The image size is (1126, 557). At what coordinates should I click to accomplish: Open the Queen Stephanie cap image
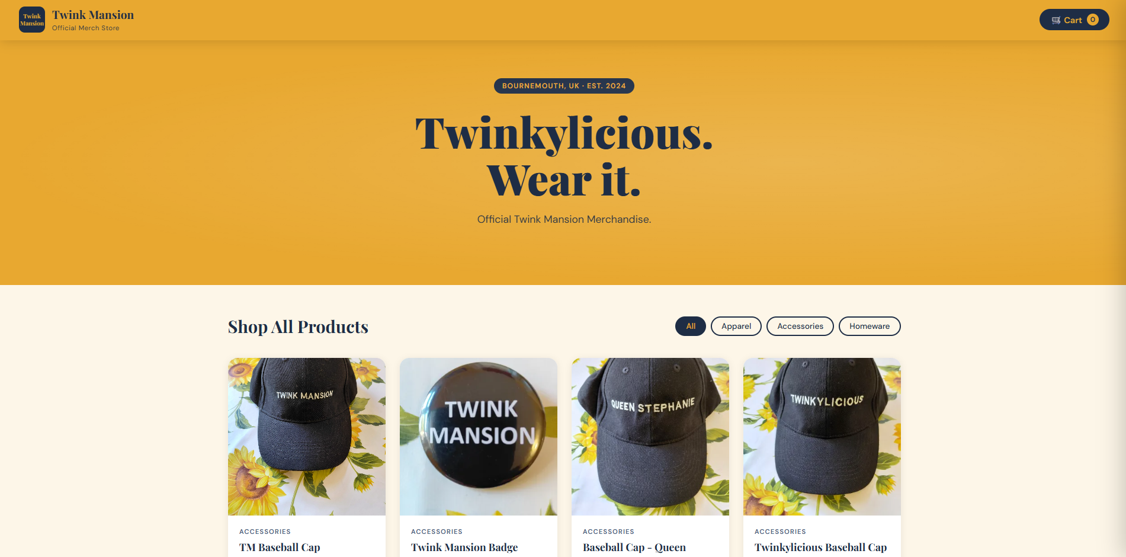pos(650,437)
